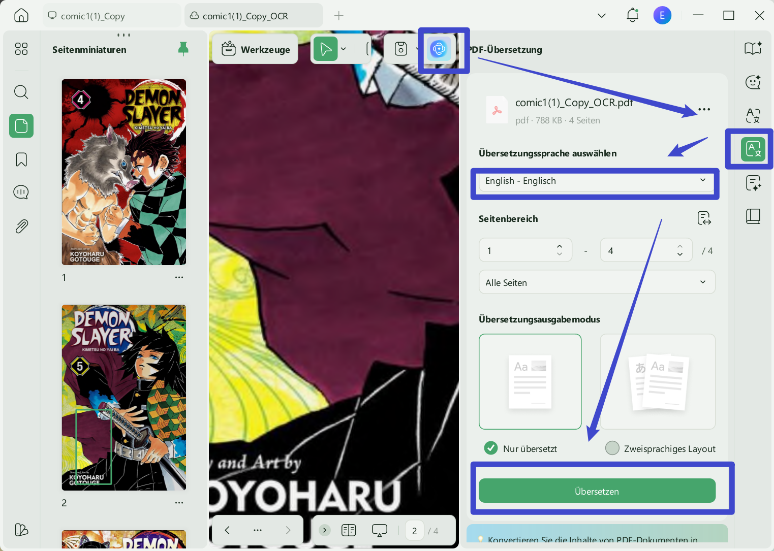Open the AI notes panel in right sidebar
This screenshot has height=551, width=774.
coord(753,183)
